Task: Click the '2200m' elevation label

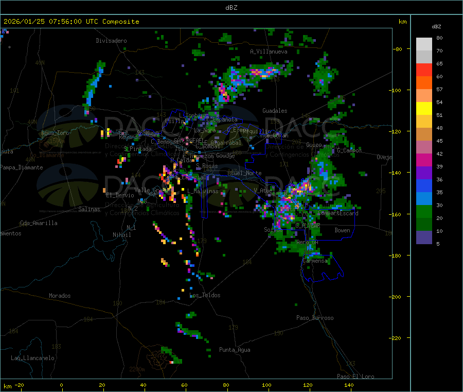Action: (x=137, y=369)
